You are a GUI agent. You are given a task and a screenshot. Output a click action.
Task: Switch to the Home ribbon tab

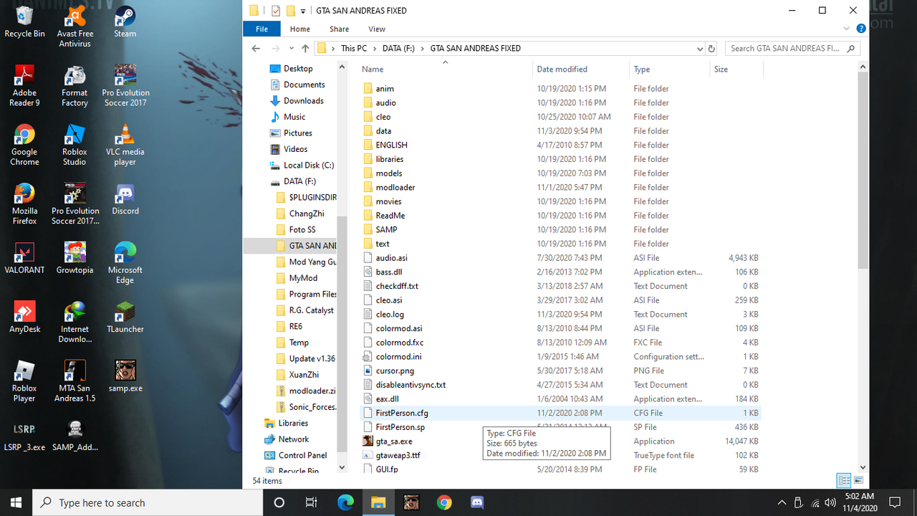click(300, 29)
